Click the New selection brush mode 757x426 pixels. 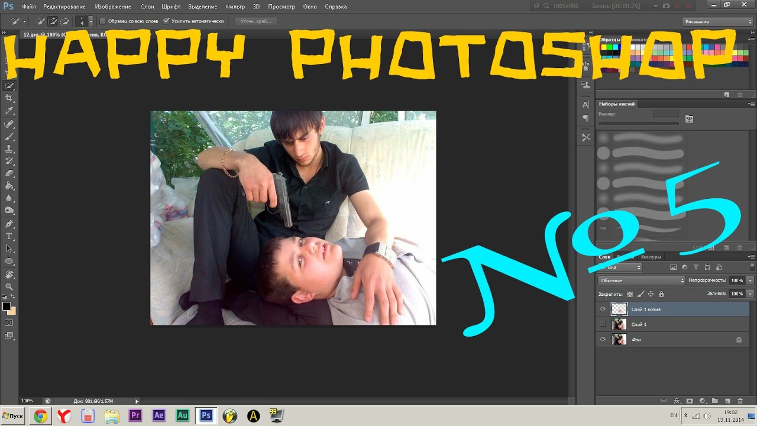click(x=40, y=21)
